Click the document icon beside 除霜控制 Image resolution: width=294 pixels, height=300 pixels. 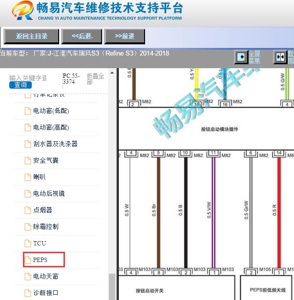(28, 227)
